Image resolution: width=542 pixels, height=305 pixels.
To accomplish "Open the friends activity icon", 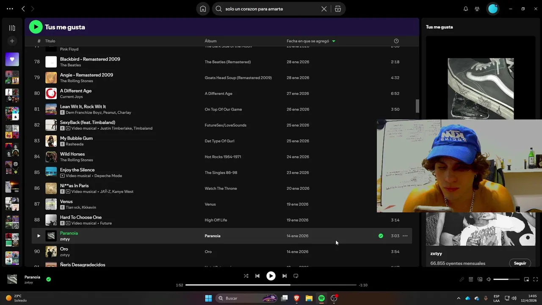I will [x=477, y=9].
